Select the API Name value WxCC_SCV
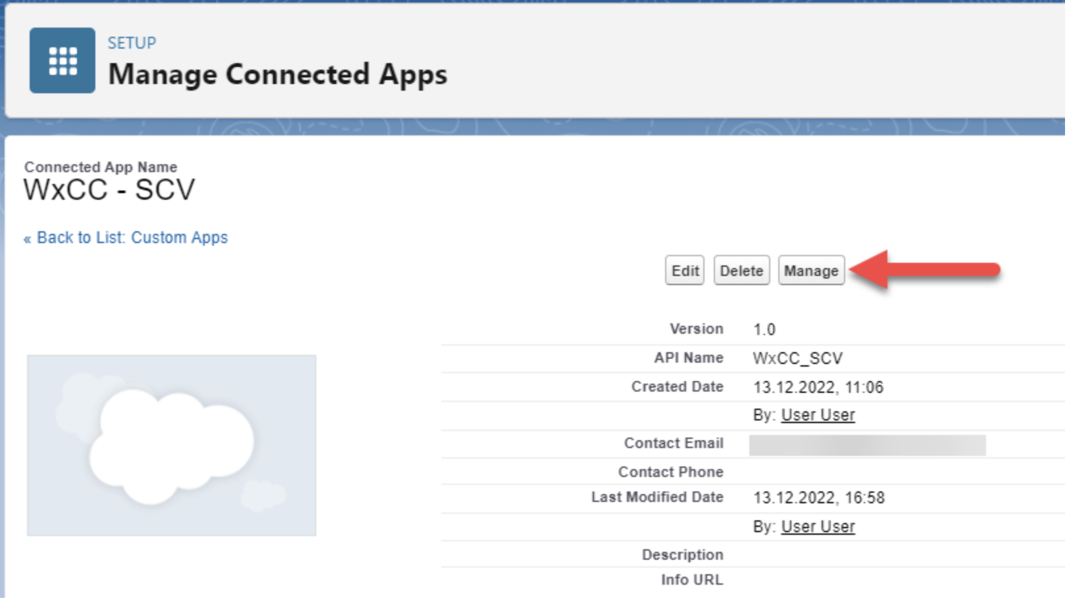Viewport: 1067px width, 611px height. click(797, 358)
